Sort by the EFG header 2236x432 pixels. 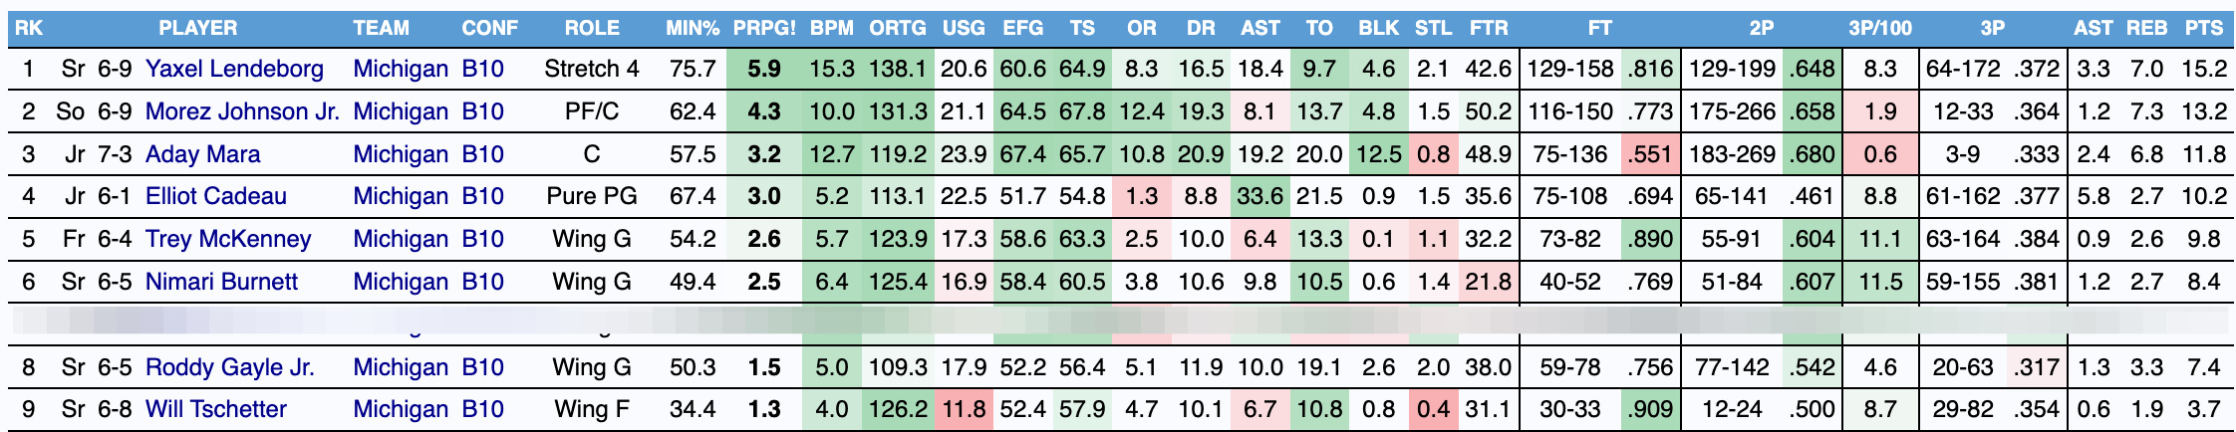[1022, 28]
